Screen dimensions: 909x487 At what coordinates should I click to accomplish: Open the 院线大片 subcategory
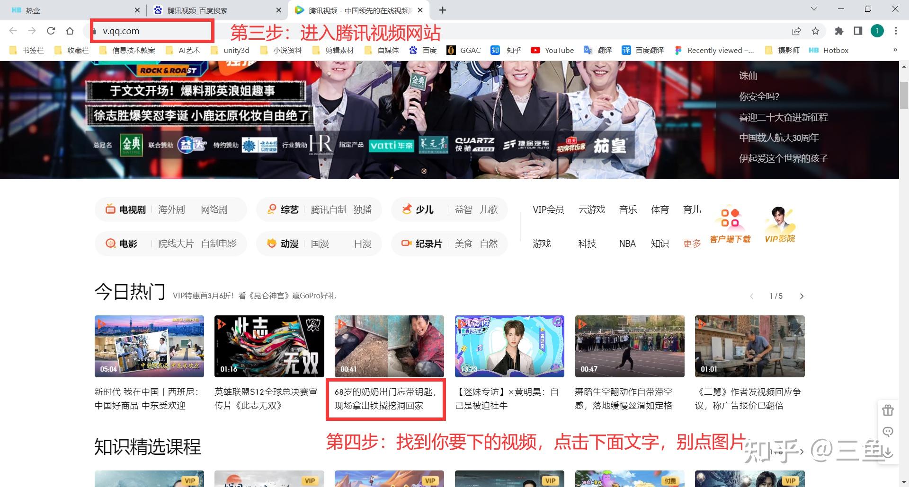(x=176, y=243)
